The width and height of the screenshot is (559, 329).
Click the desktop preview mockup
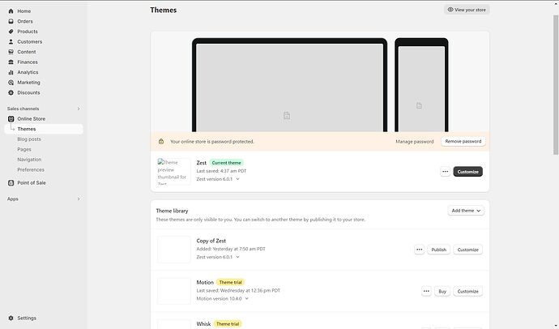tap(289, 85)
